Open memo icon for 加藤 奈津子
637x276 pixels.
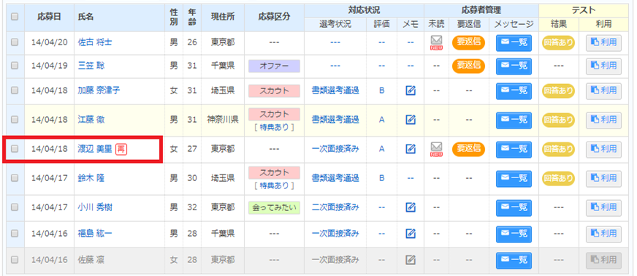point(411,91)
